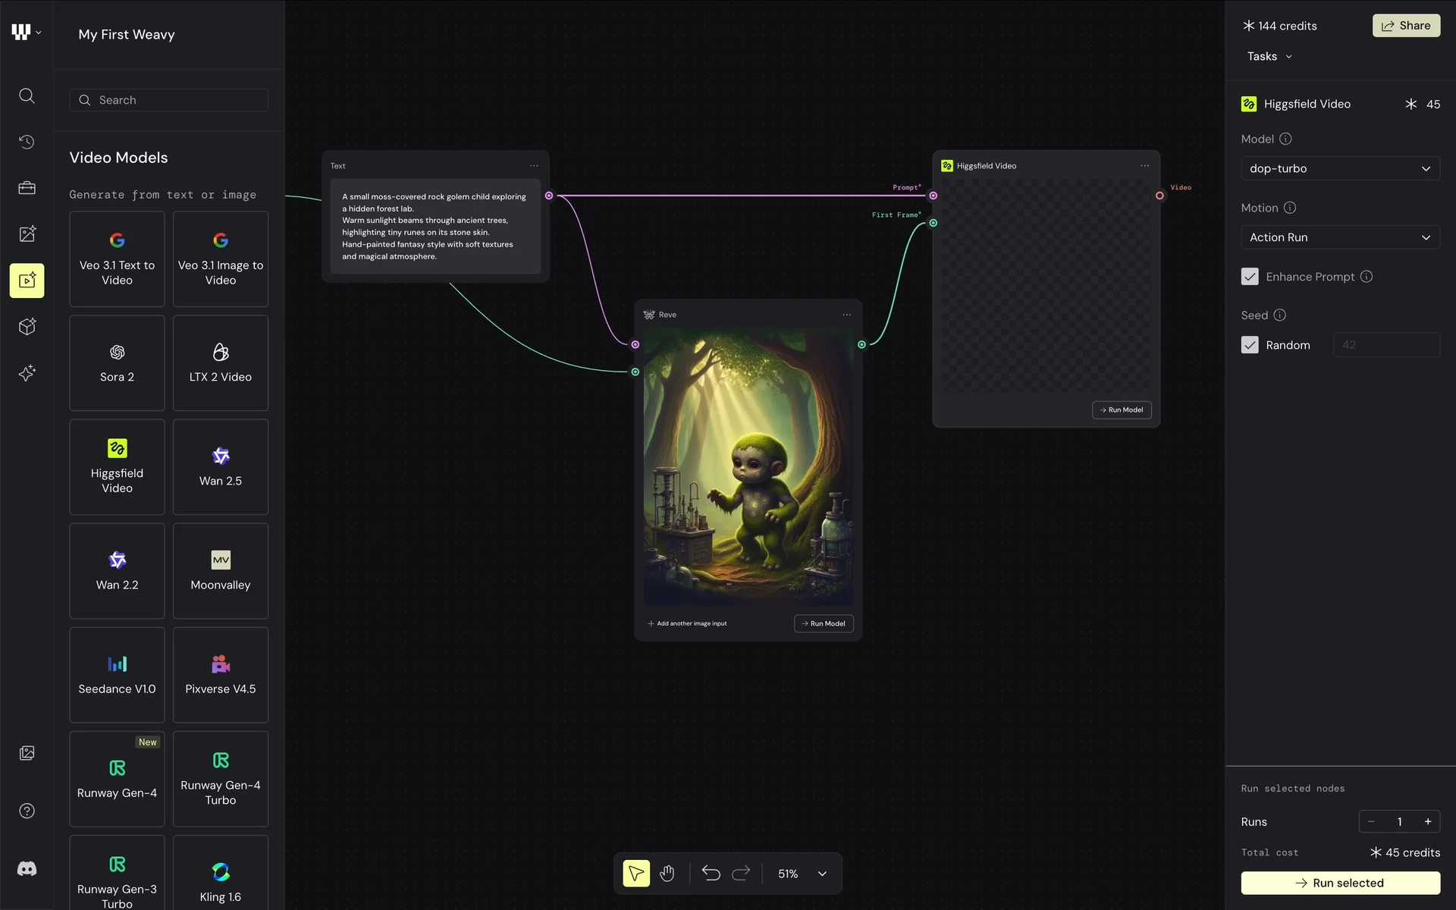This screenshot has height=910, width=1456.
Task: Uncheck the Enhance Prompt checkbox
Action: click(1250, 277)
